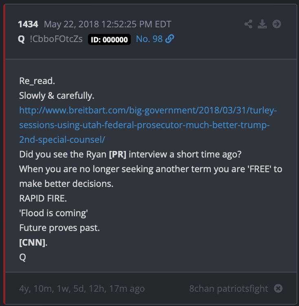Open the No. 98 post link
The height and width of the screenshot is (306, 299).
(149, 39)
